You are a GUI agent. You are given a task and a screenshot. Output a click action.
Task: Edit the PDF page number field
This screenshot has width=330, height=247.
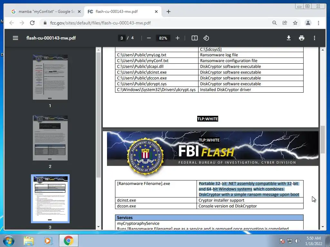tap(121, 38)
